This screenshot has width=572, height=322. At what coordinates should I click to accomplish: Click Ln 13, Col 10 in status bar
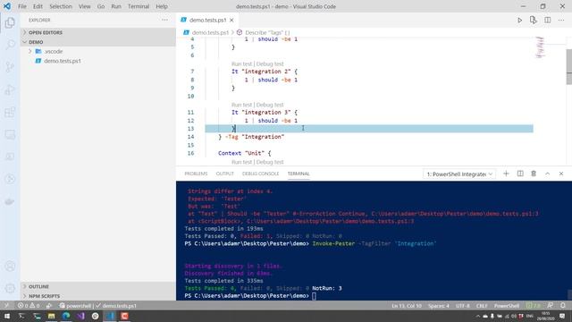point(407,306)
